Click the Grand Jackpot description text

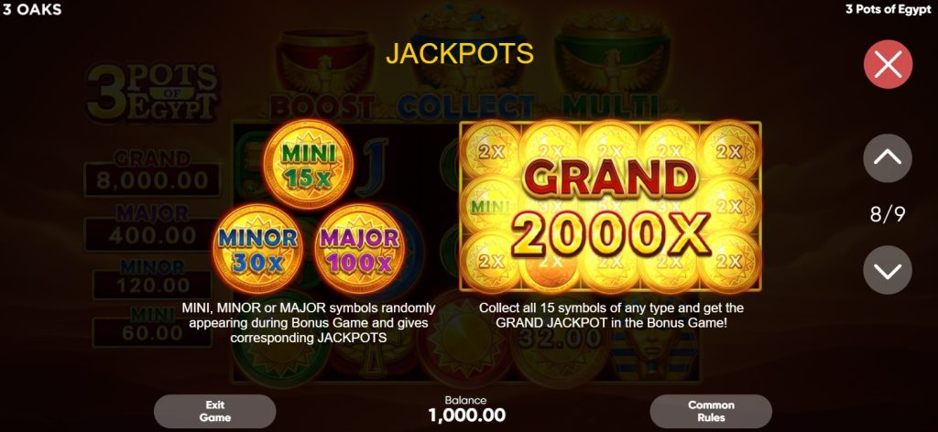point(611,316)
